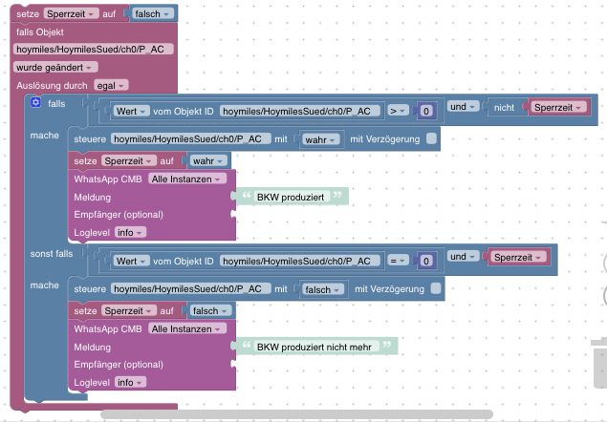The height and width of the screenshot is (422, 607).
Task: Open the '=' comparison operator dropdown
Action: [398, 261]
